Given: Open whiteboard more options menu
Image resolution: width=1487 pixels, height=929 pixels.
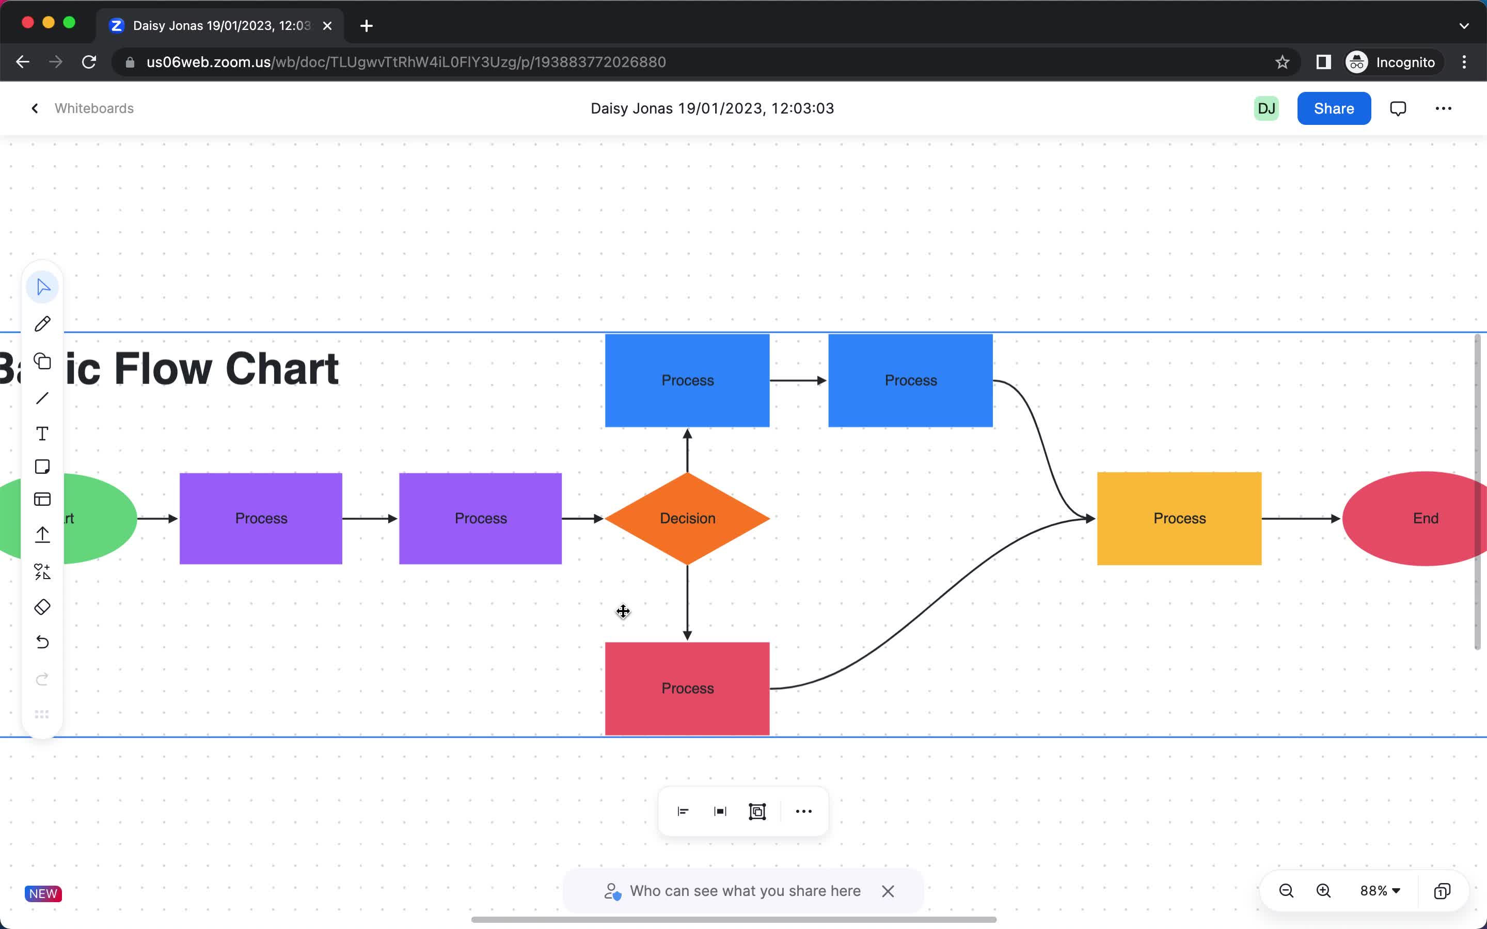Looking at the screenshot, I should coord(1444,109).
